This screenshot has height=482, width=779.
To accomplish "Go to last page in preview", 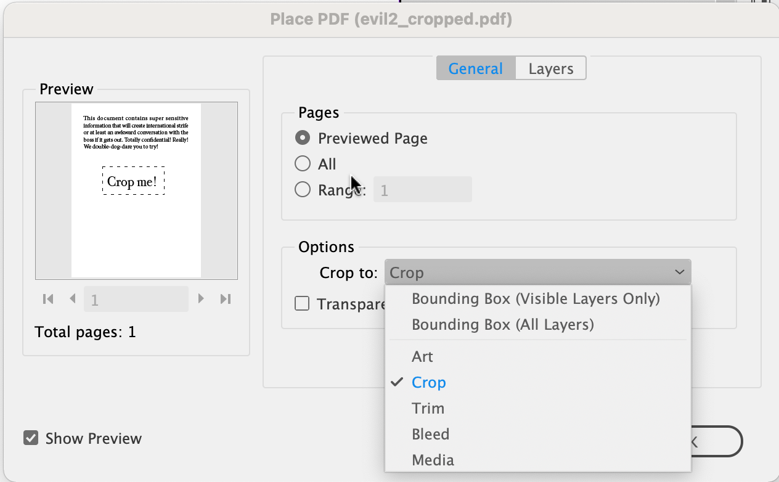I will (226, 299).
